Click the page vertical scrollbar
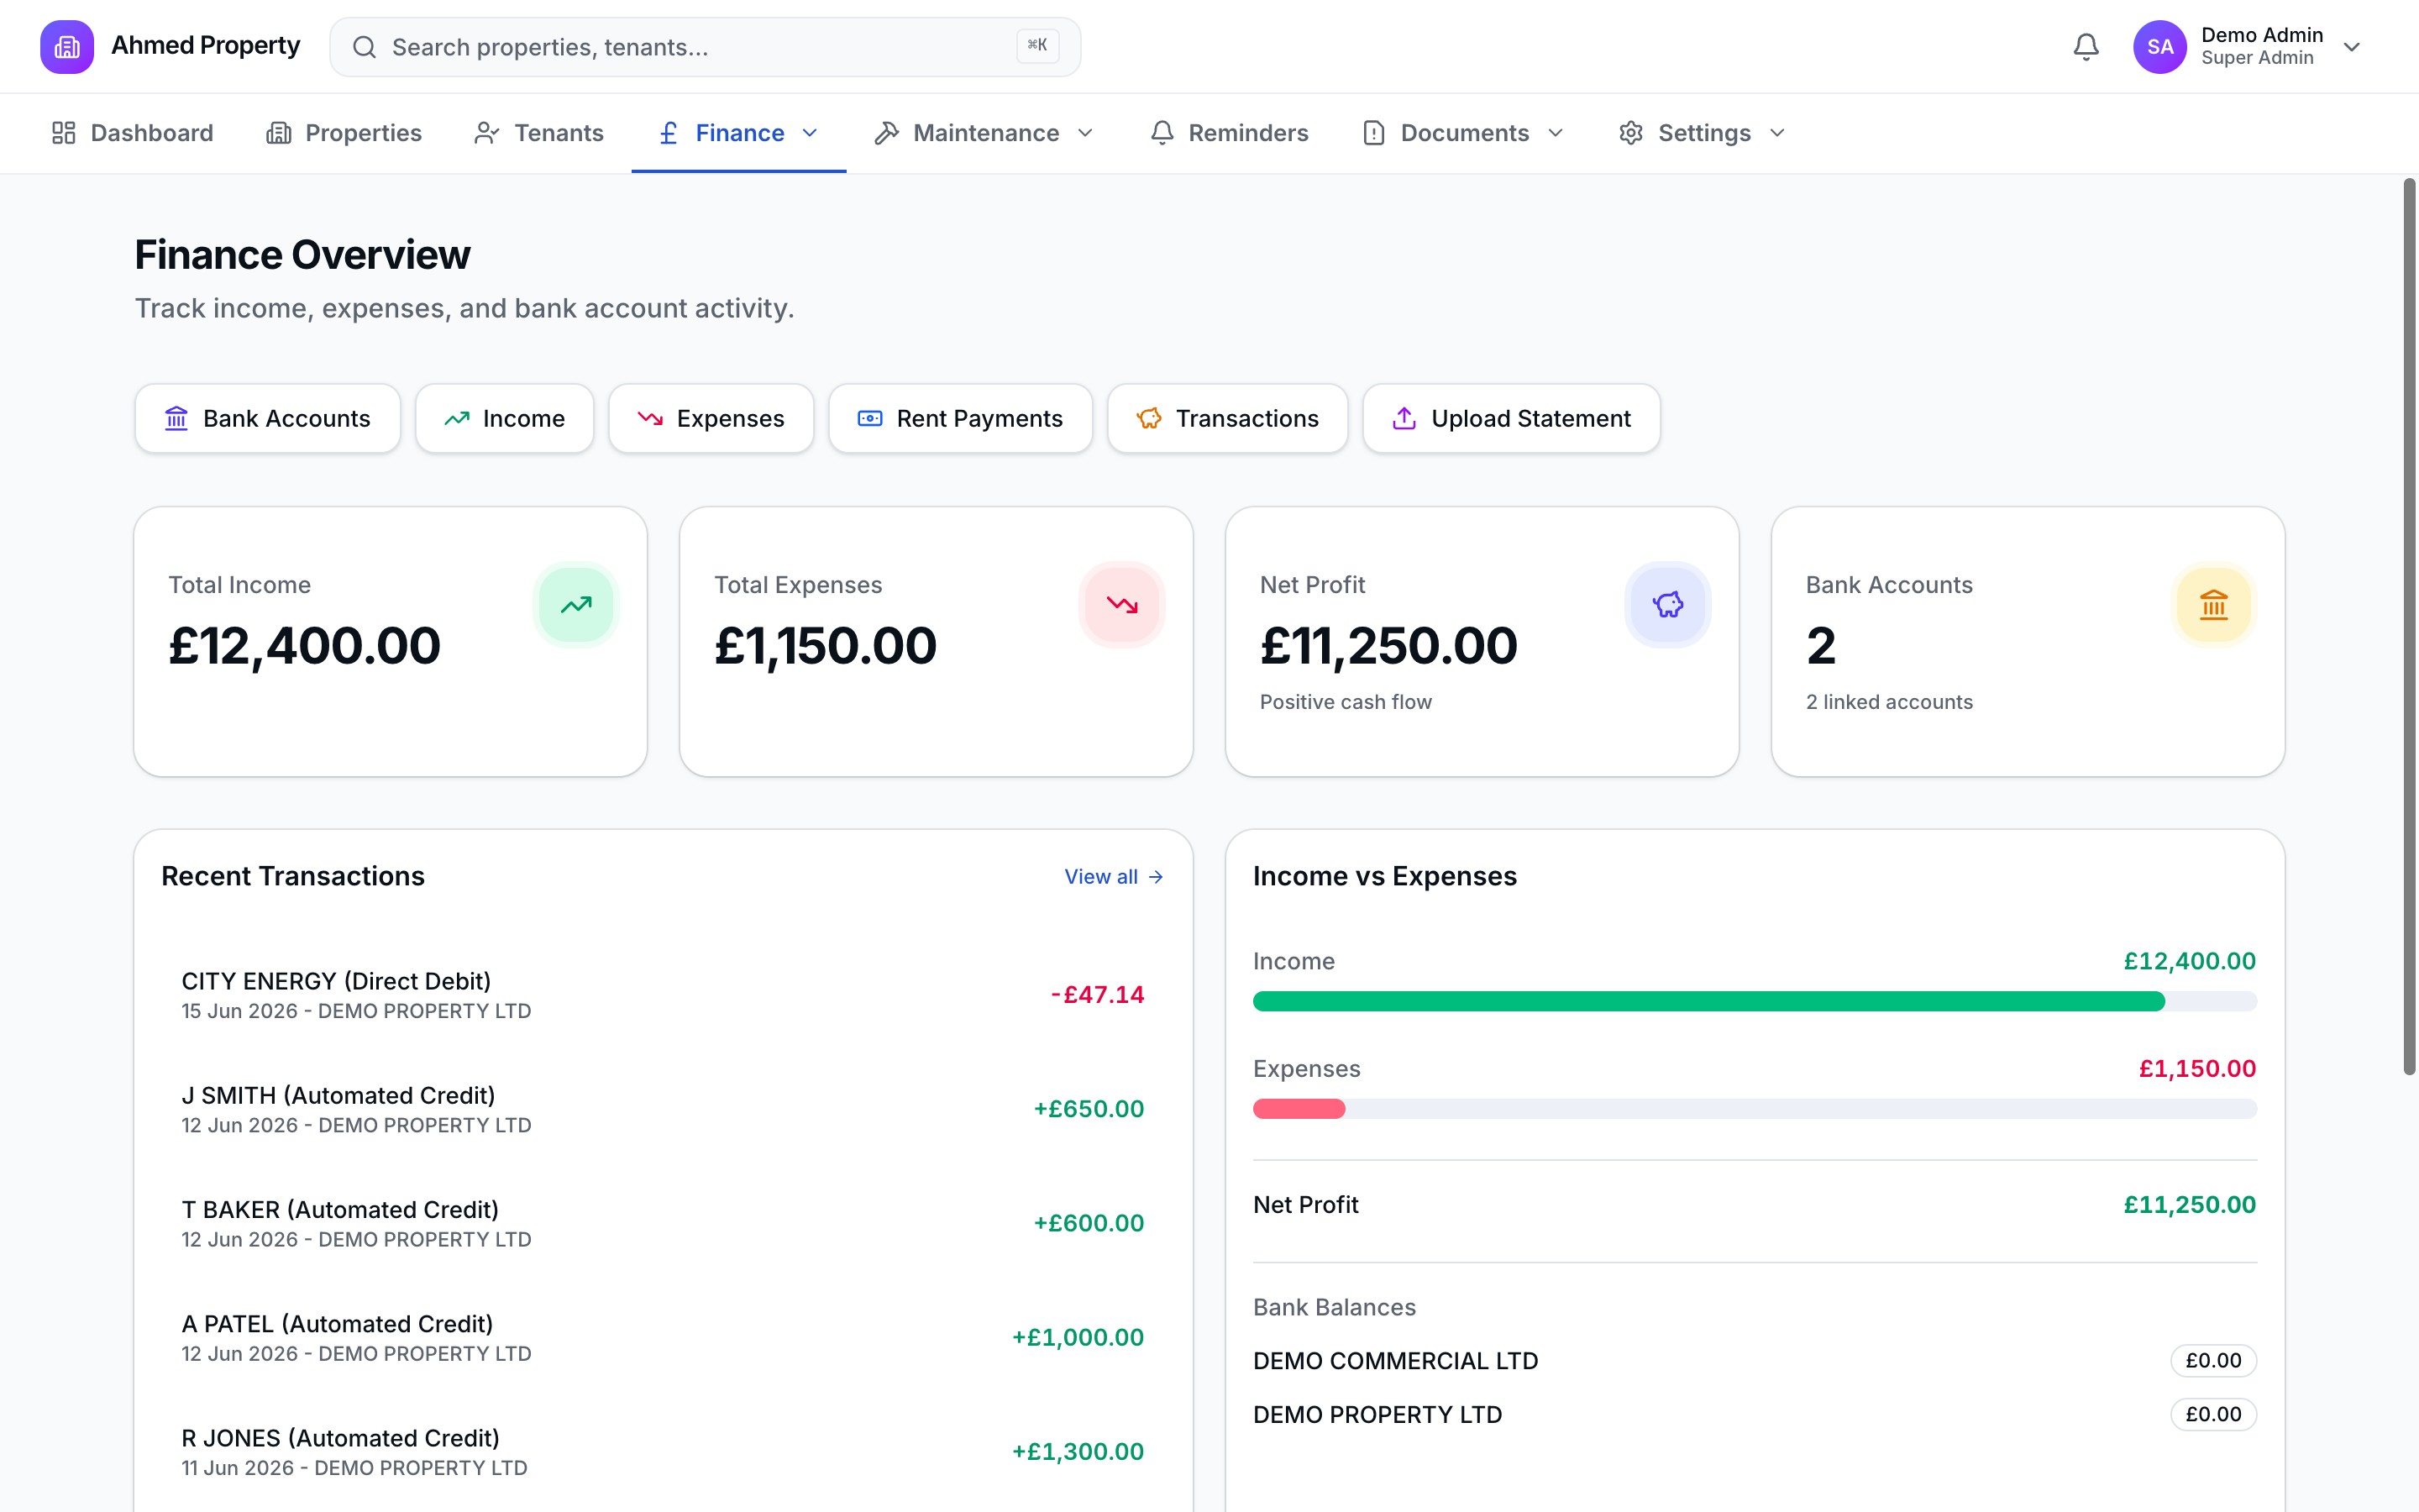 tap(2409, 627)
